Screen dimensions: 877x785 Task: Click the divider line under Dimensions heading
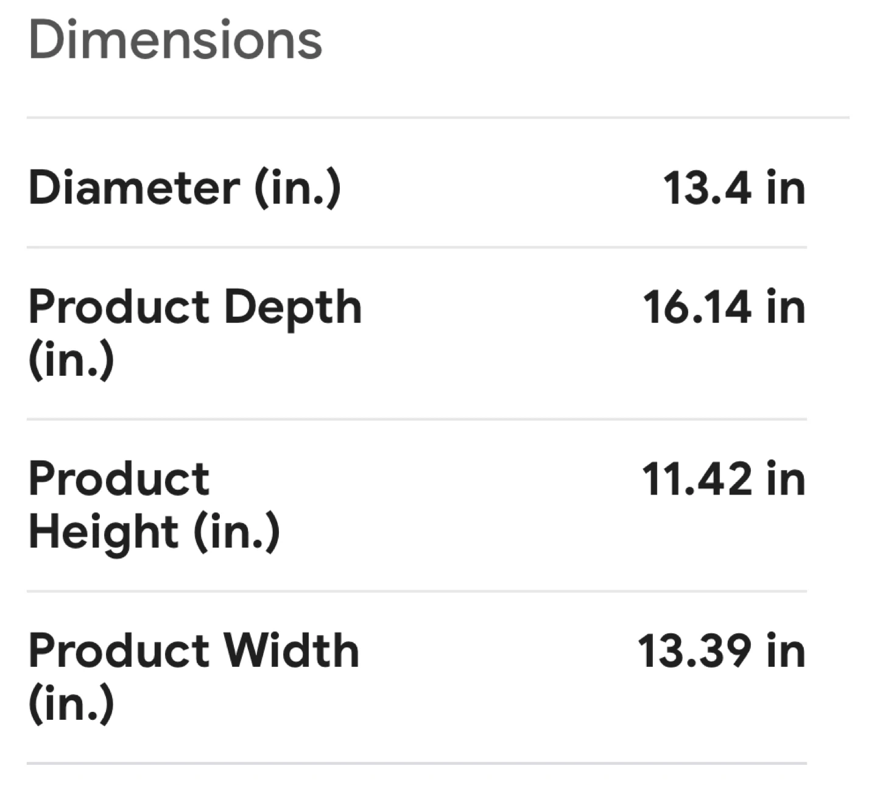pyautogui.click(x=437, y=118)
